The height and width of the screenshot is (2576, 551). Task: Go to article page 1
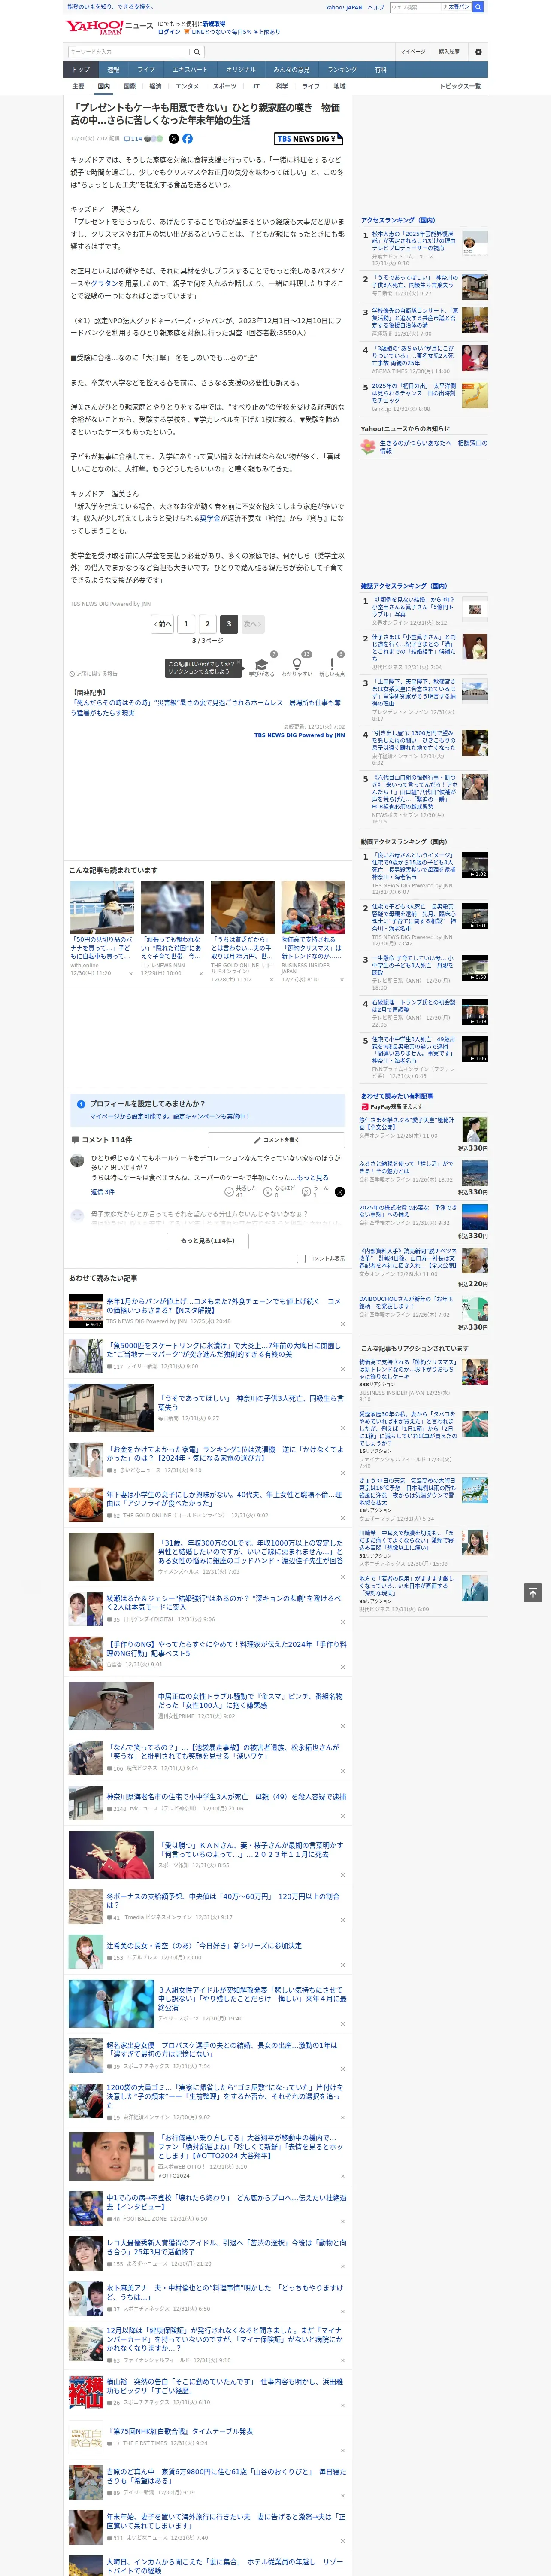[x=185, y=623]
